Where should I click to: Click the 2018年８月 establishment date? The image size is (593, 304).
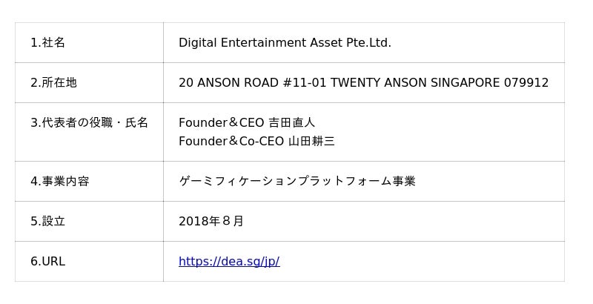pyautogui.click(x=211, y=221)
